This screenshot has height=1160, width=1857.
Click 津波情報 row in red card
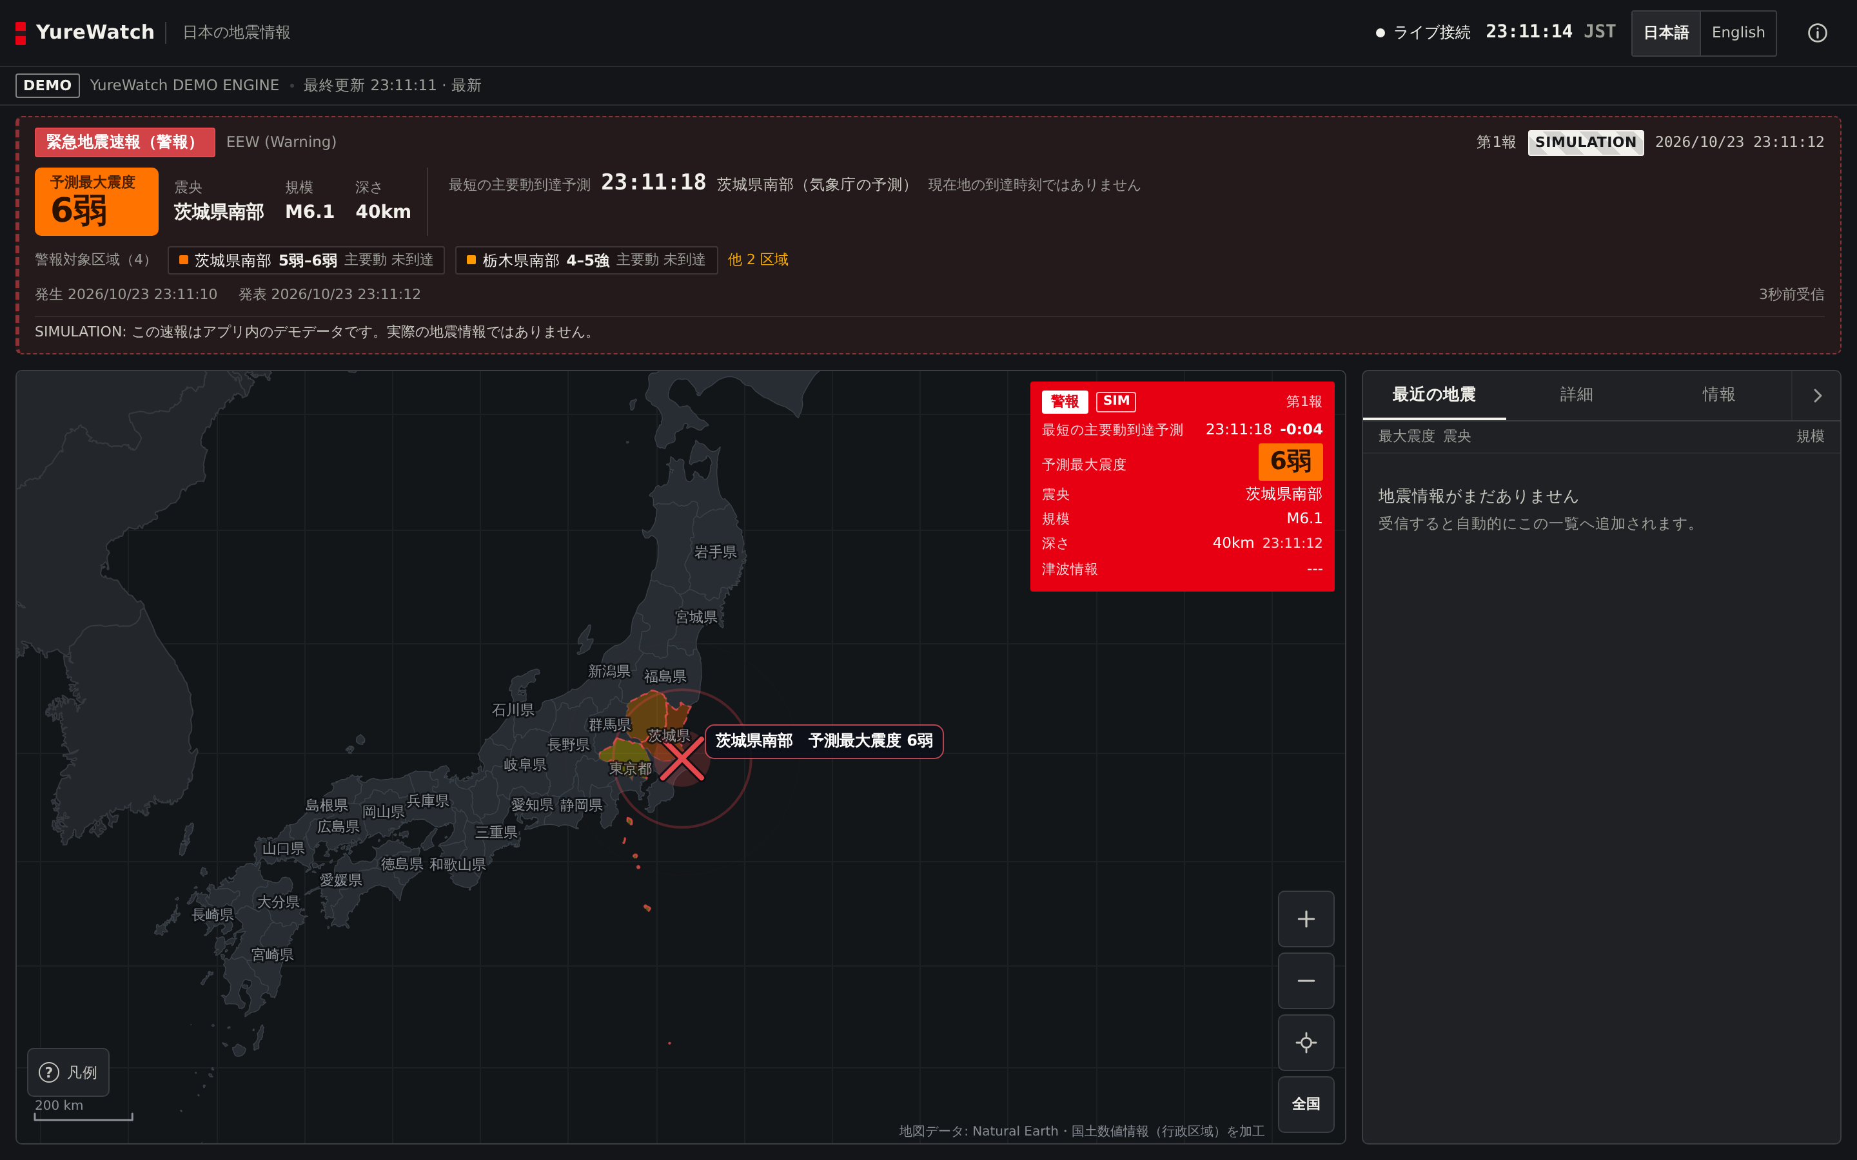coord(1182,569)
